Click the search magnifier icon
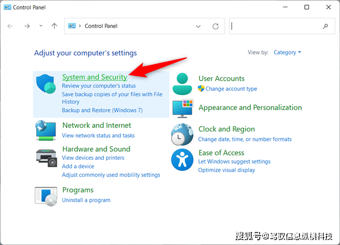 coord(325,26)
